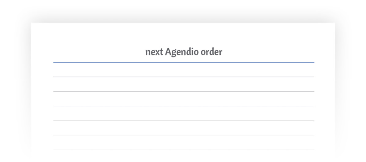The height and width of the screenshot is (162, 366).
Task: Click the gray background right of the page
Action: [x=350, y=92]
